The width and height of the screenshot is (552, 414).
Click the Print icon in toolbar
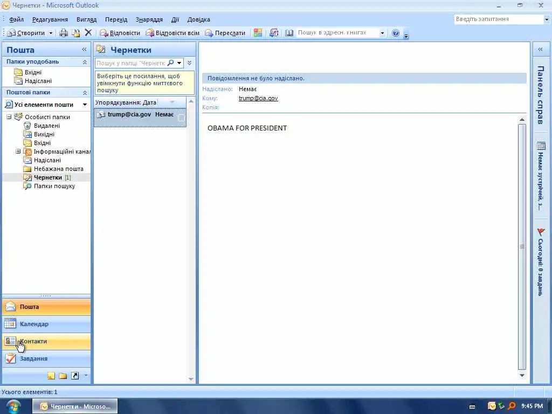click(64, 33)
